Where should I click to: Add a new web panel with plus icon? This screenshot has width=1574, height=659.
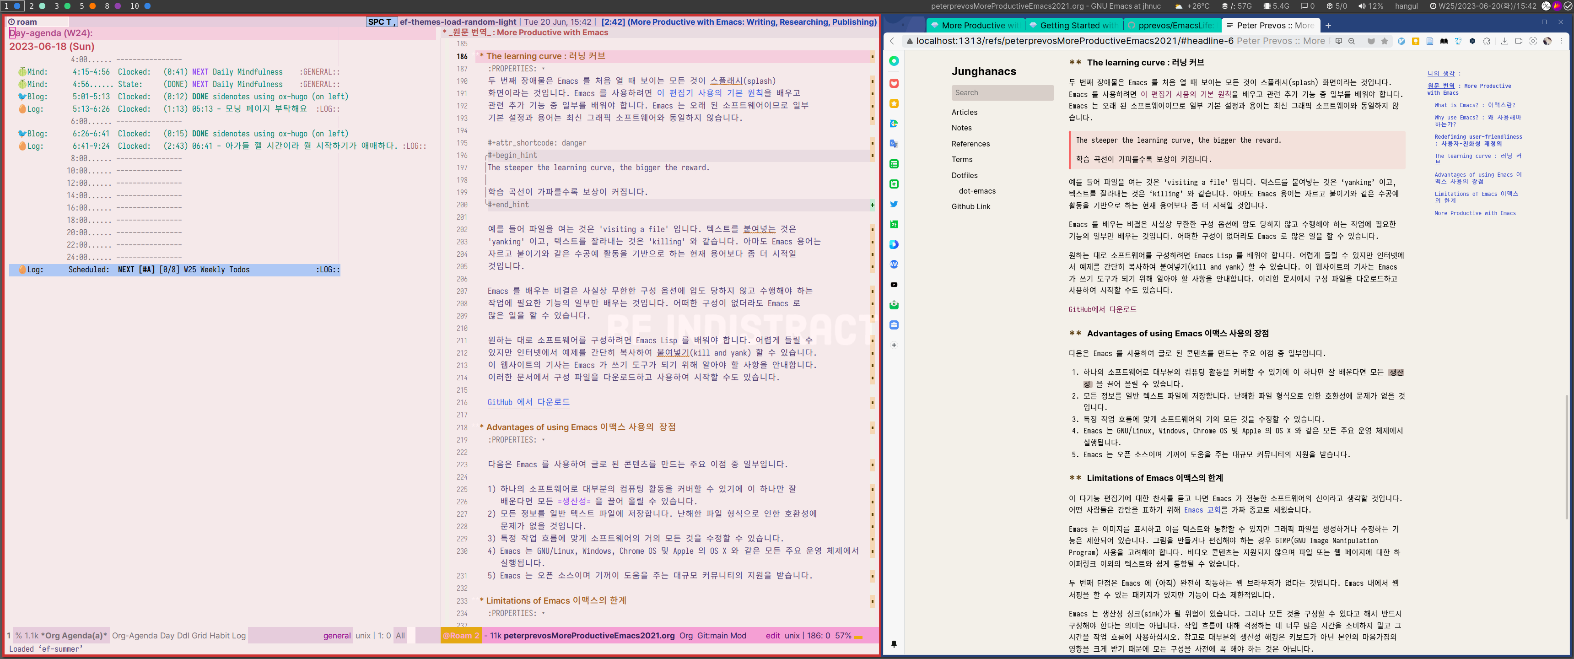click(x=894, y=346)
